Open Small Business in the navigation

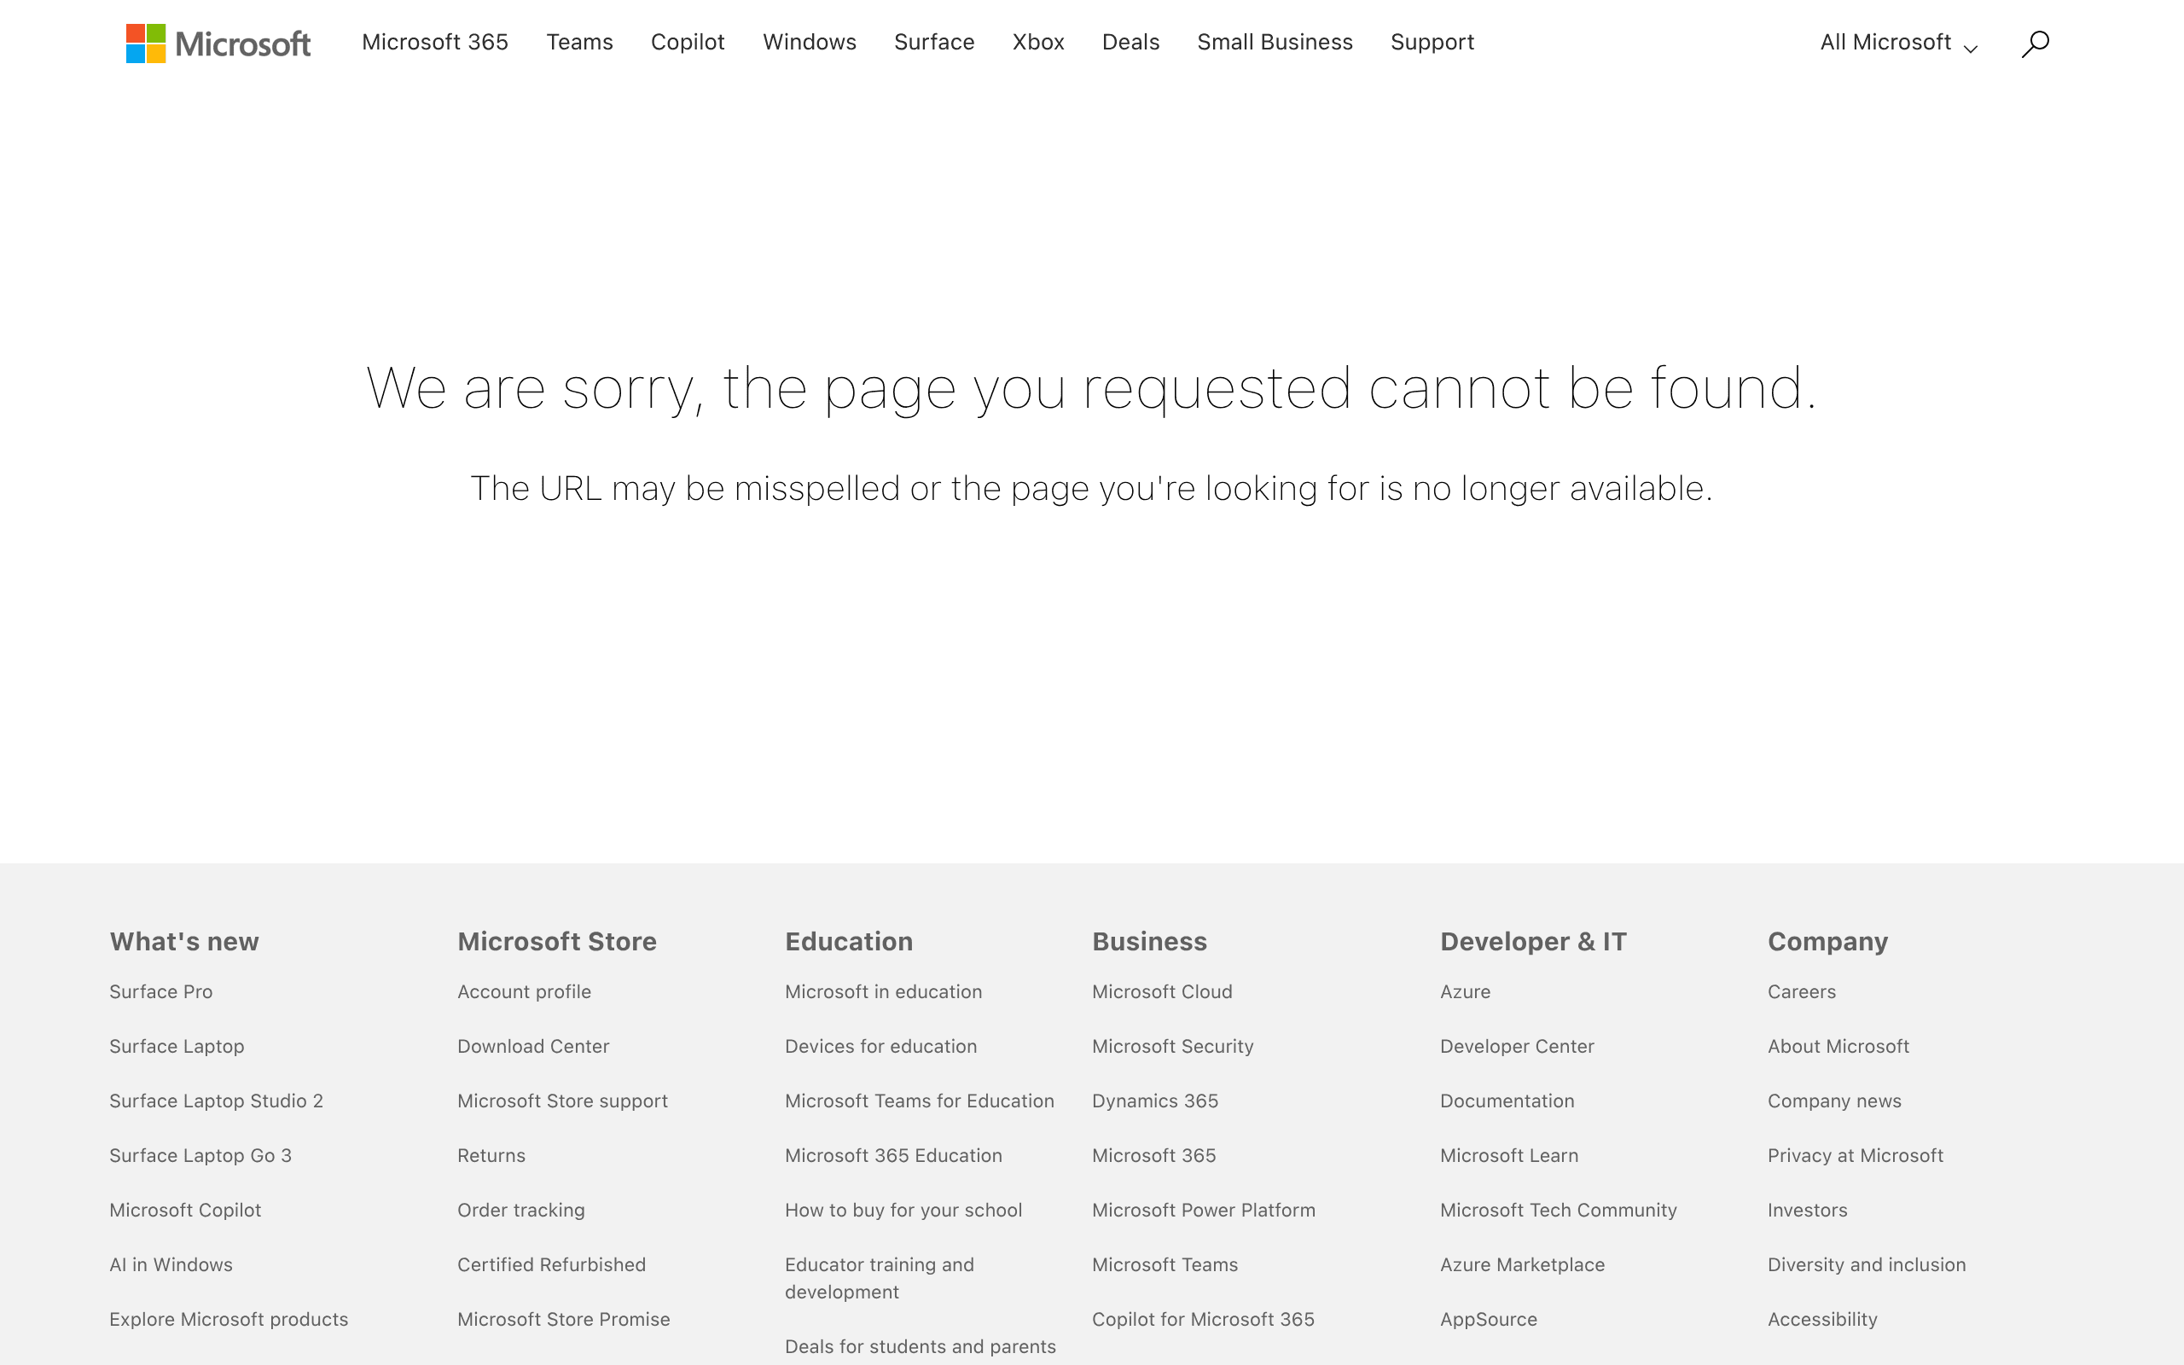click(x=1275, y=43)
